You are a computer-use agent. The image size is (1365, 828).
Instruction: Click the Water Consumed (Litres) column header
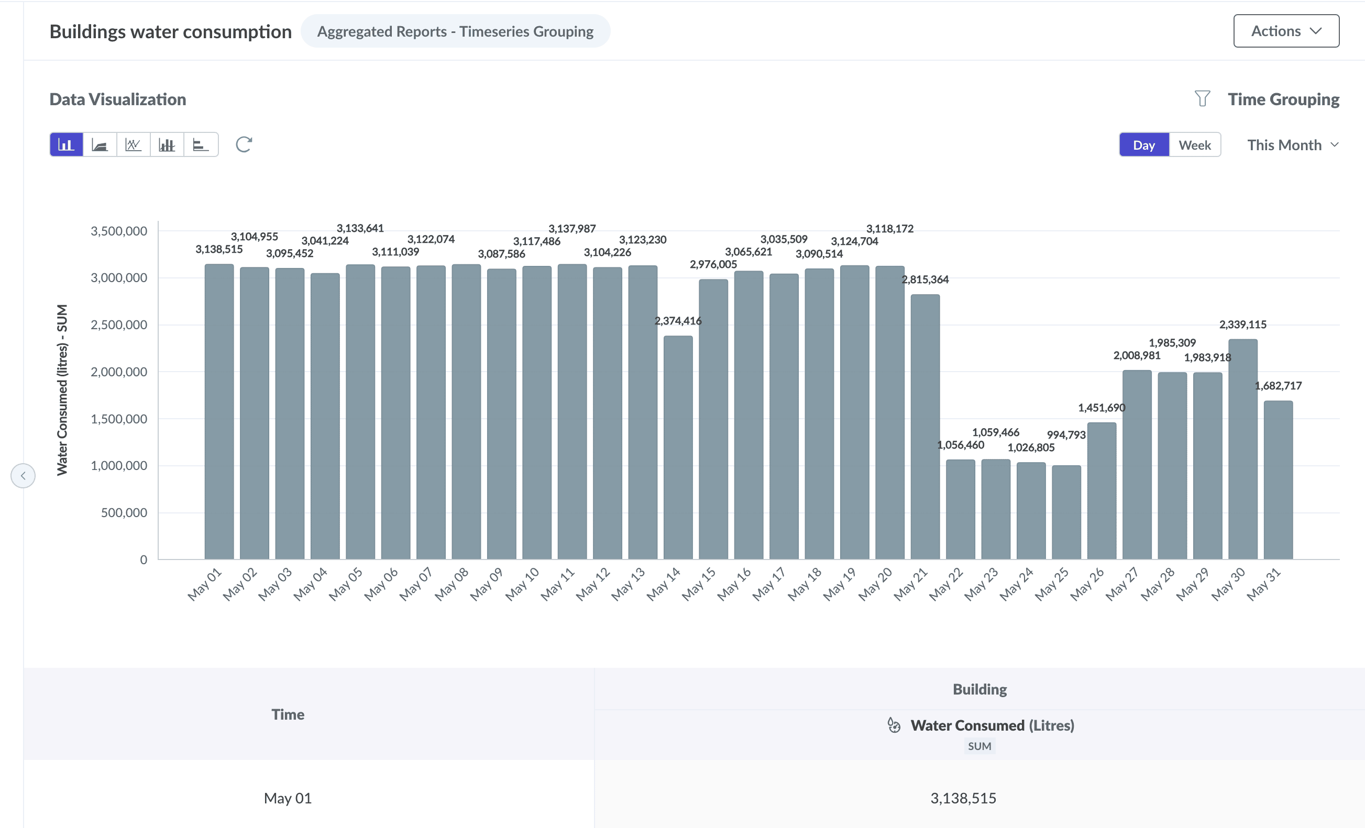pyautogui.click(x=992, y=725)
